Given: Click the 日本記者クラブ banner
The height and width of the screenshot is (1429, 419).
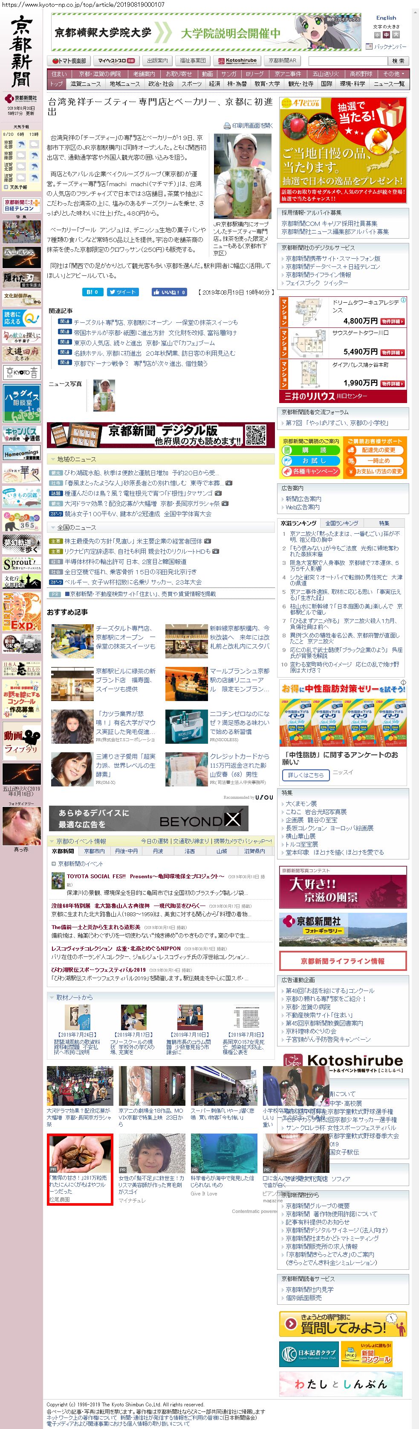Looking at the screenshot, I should pos(308,1354).
